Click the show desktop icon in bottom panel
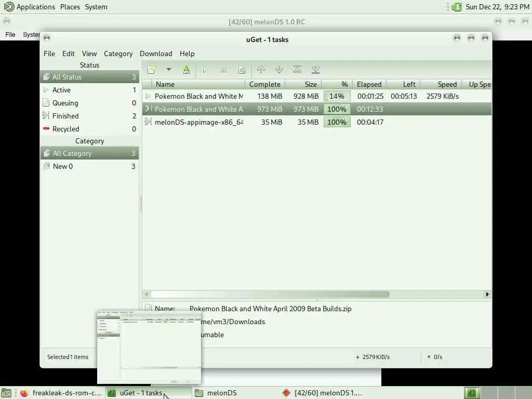This screenshot has height=399, width=532. coord(6,393)
